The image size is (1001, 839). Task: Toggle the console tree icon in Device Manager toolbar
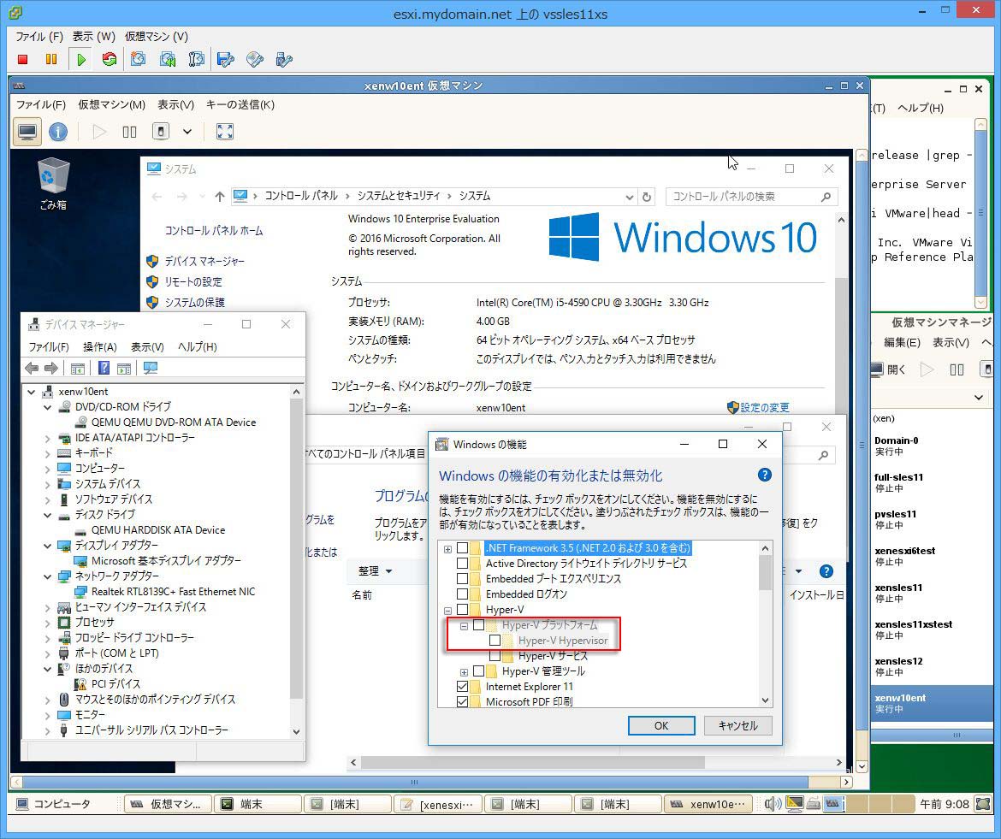78,368
